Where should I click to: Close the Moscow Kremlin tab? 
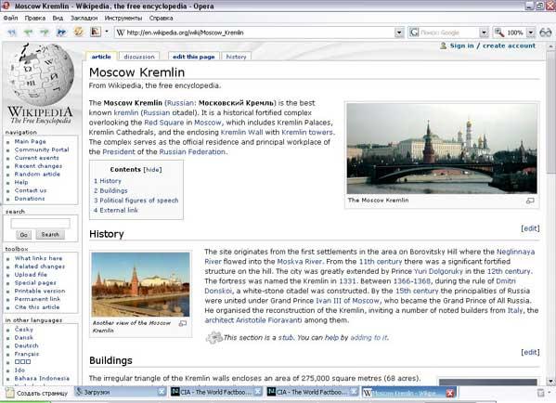coord(449,393)
